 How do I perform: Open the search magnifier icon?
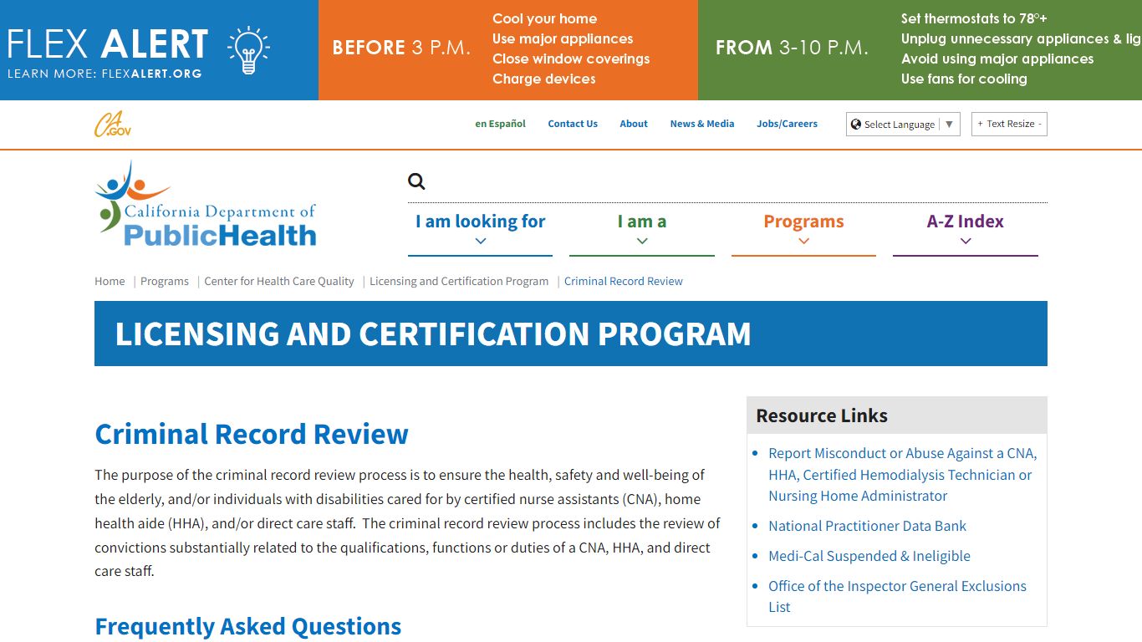(416, 181)
